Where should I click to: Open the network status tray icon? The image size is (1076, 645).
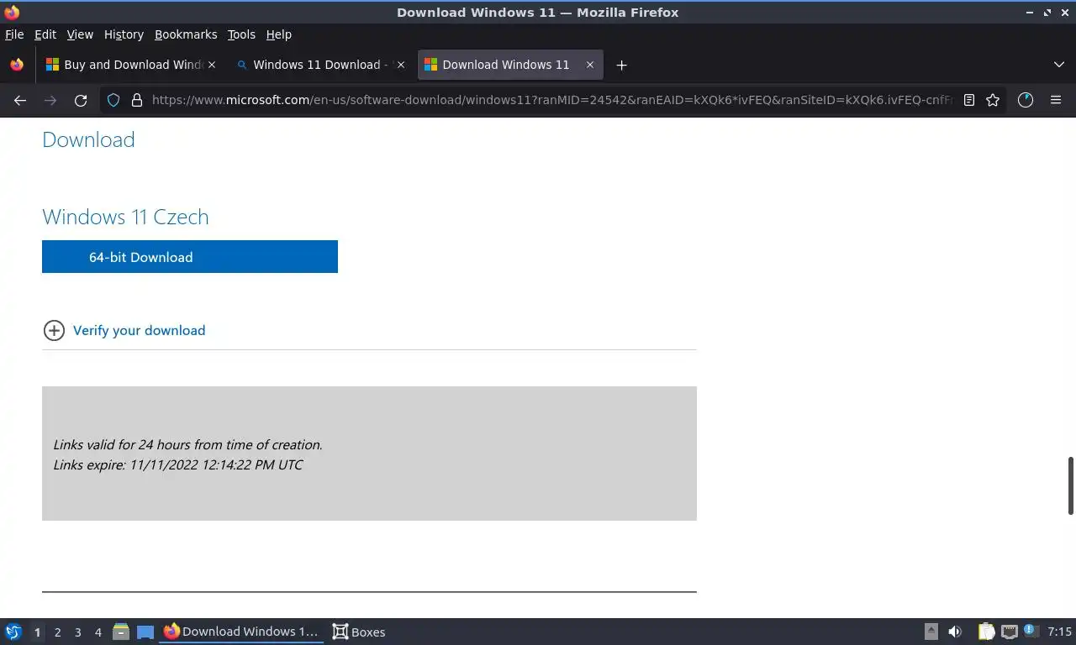pos(1010,632)
